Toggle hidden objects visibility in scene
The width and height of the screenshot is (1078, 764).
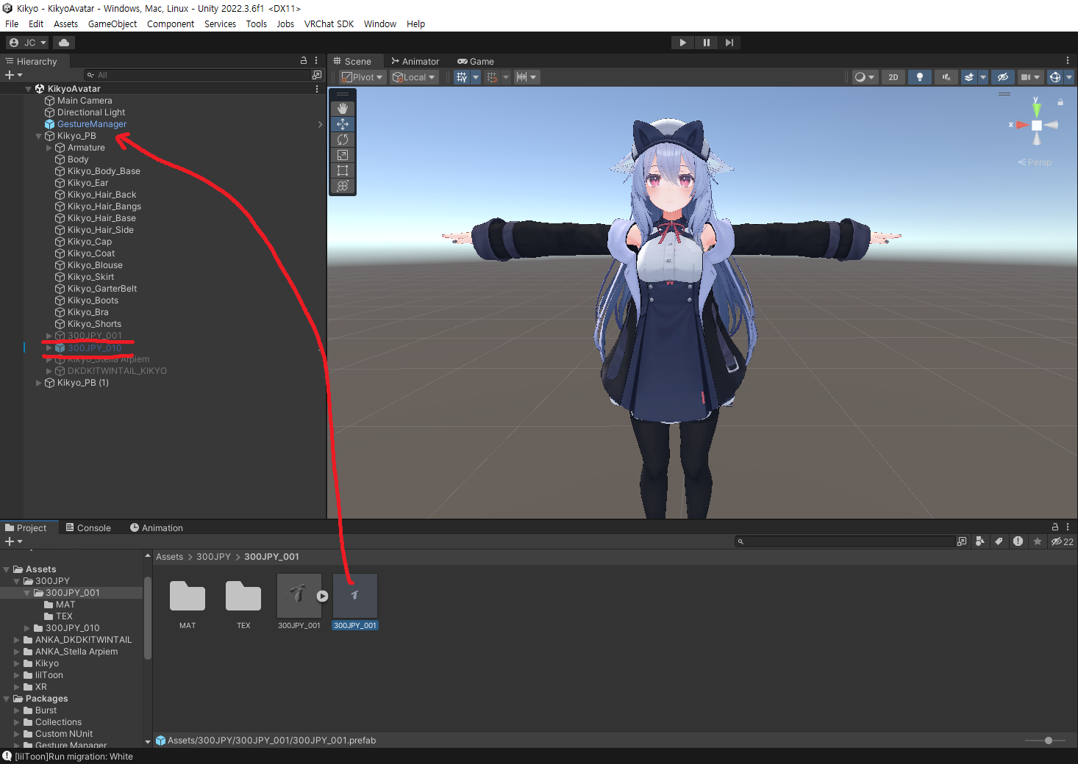point(1002,77)
